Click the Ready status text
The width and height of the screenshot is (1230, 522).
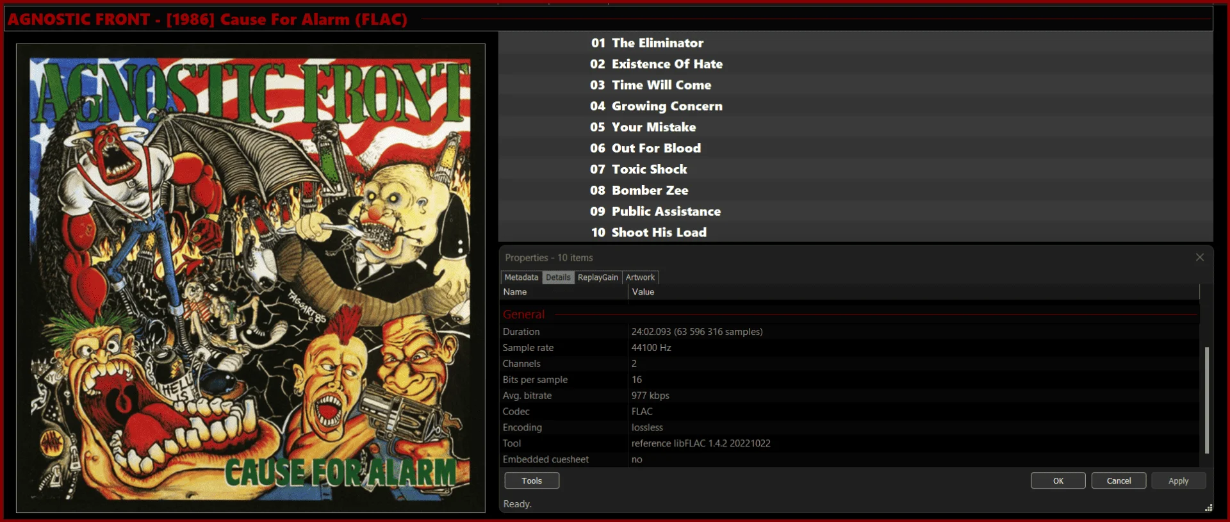pyautogui.click(x=517, y=504)
